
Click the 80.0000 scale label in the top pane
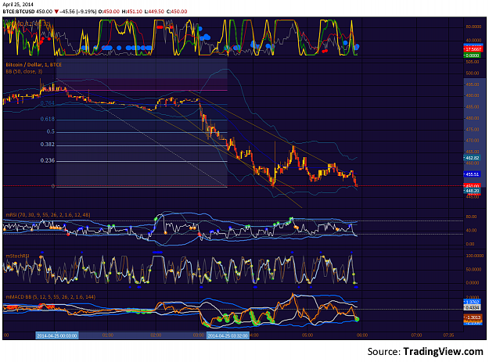[473, 27]
